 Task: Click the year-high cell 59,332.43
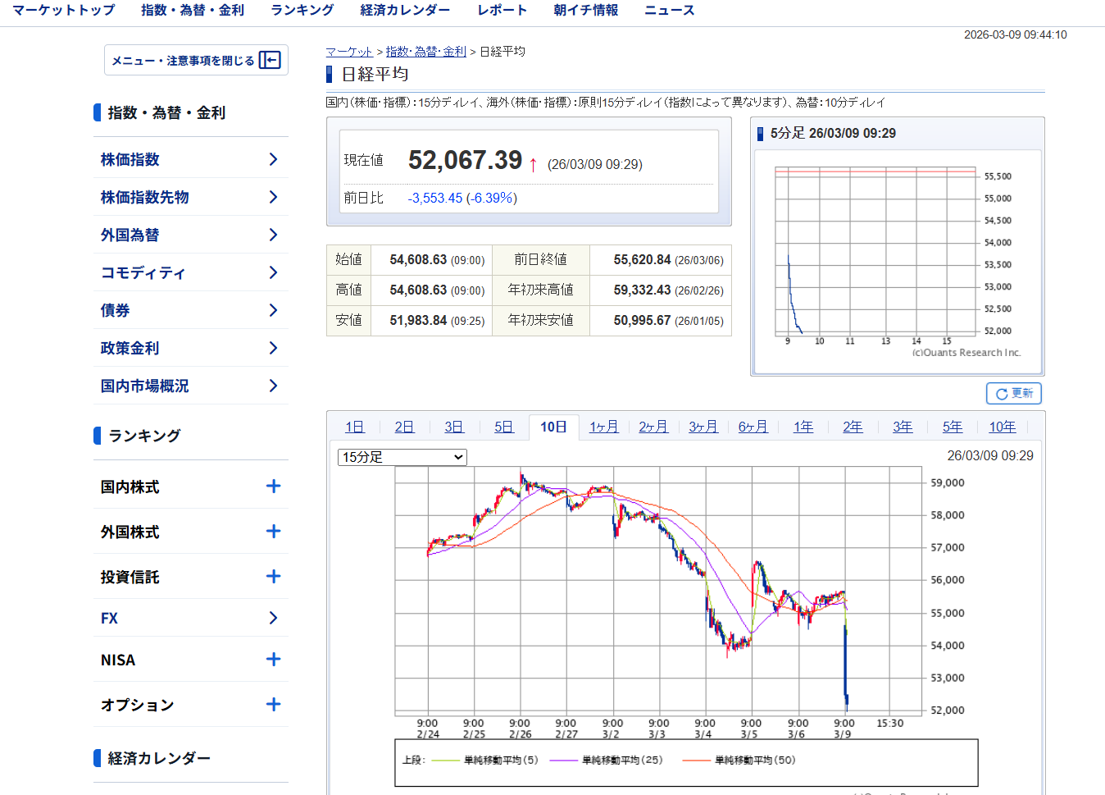661,290
